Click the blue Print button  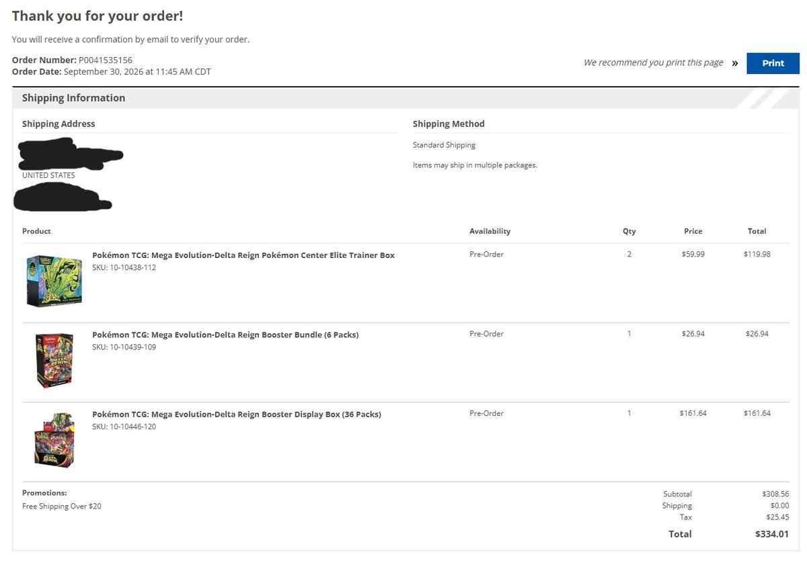773,63
